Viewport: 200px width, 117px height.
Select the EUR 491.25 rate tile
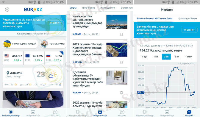coord(34,58)
